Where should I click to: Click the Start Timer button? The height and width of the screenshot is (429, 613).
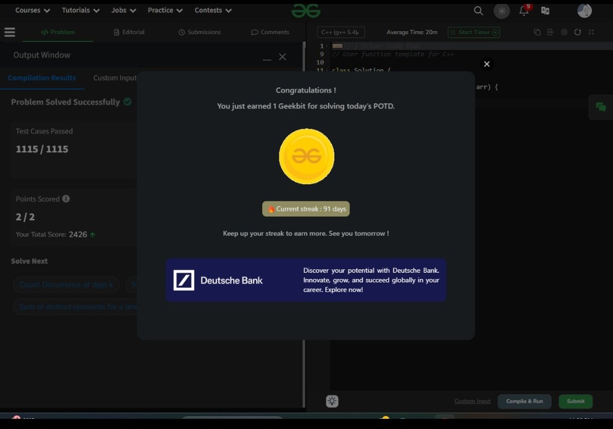474,32
